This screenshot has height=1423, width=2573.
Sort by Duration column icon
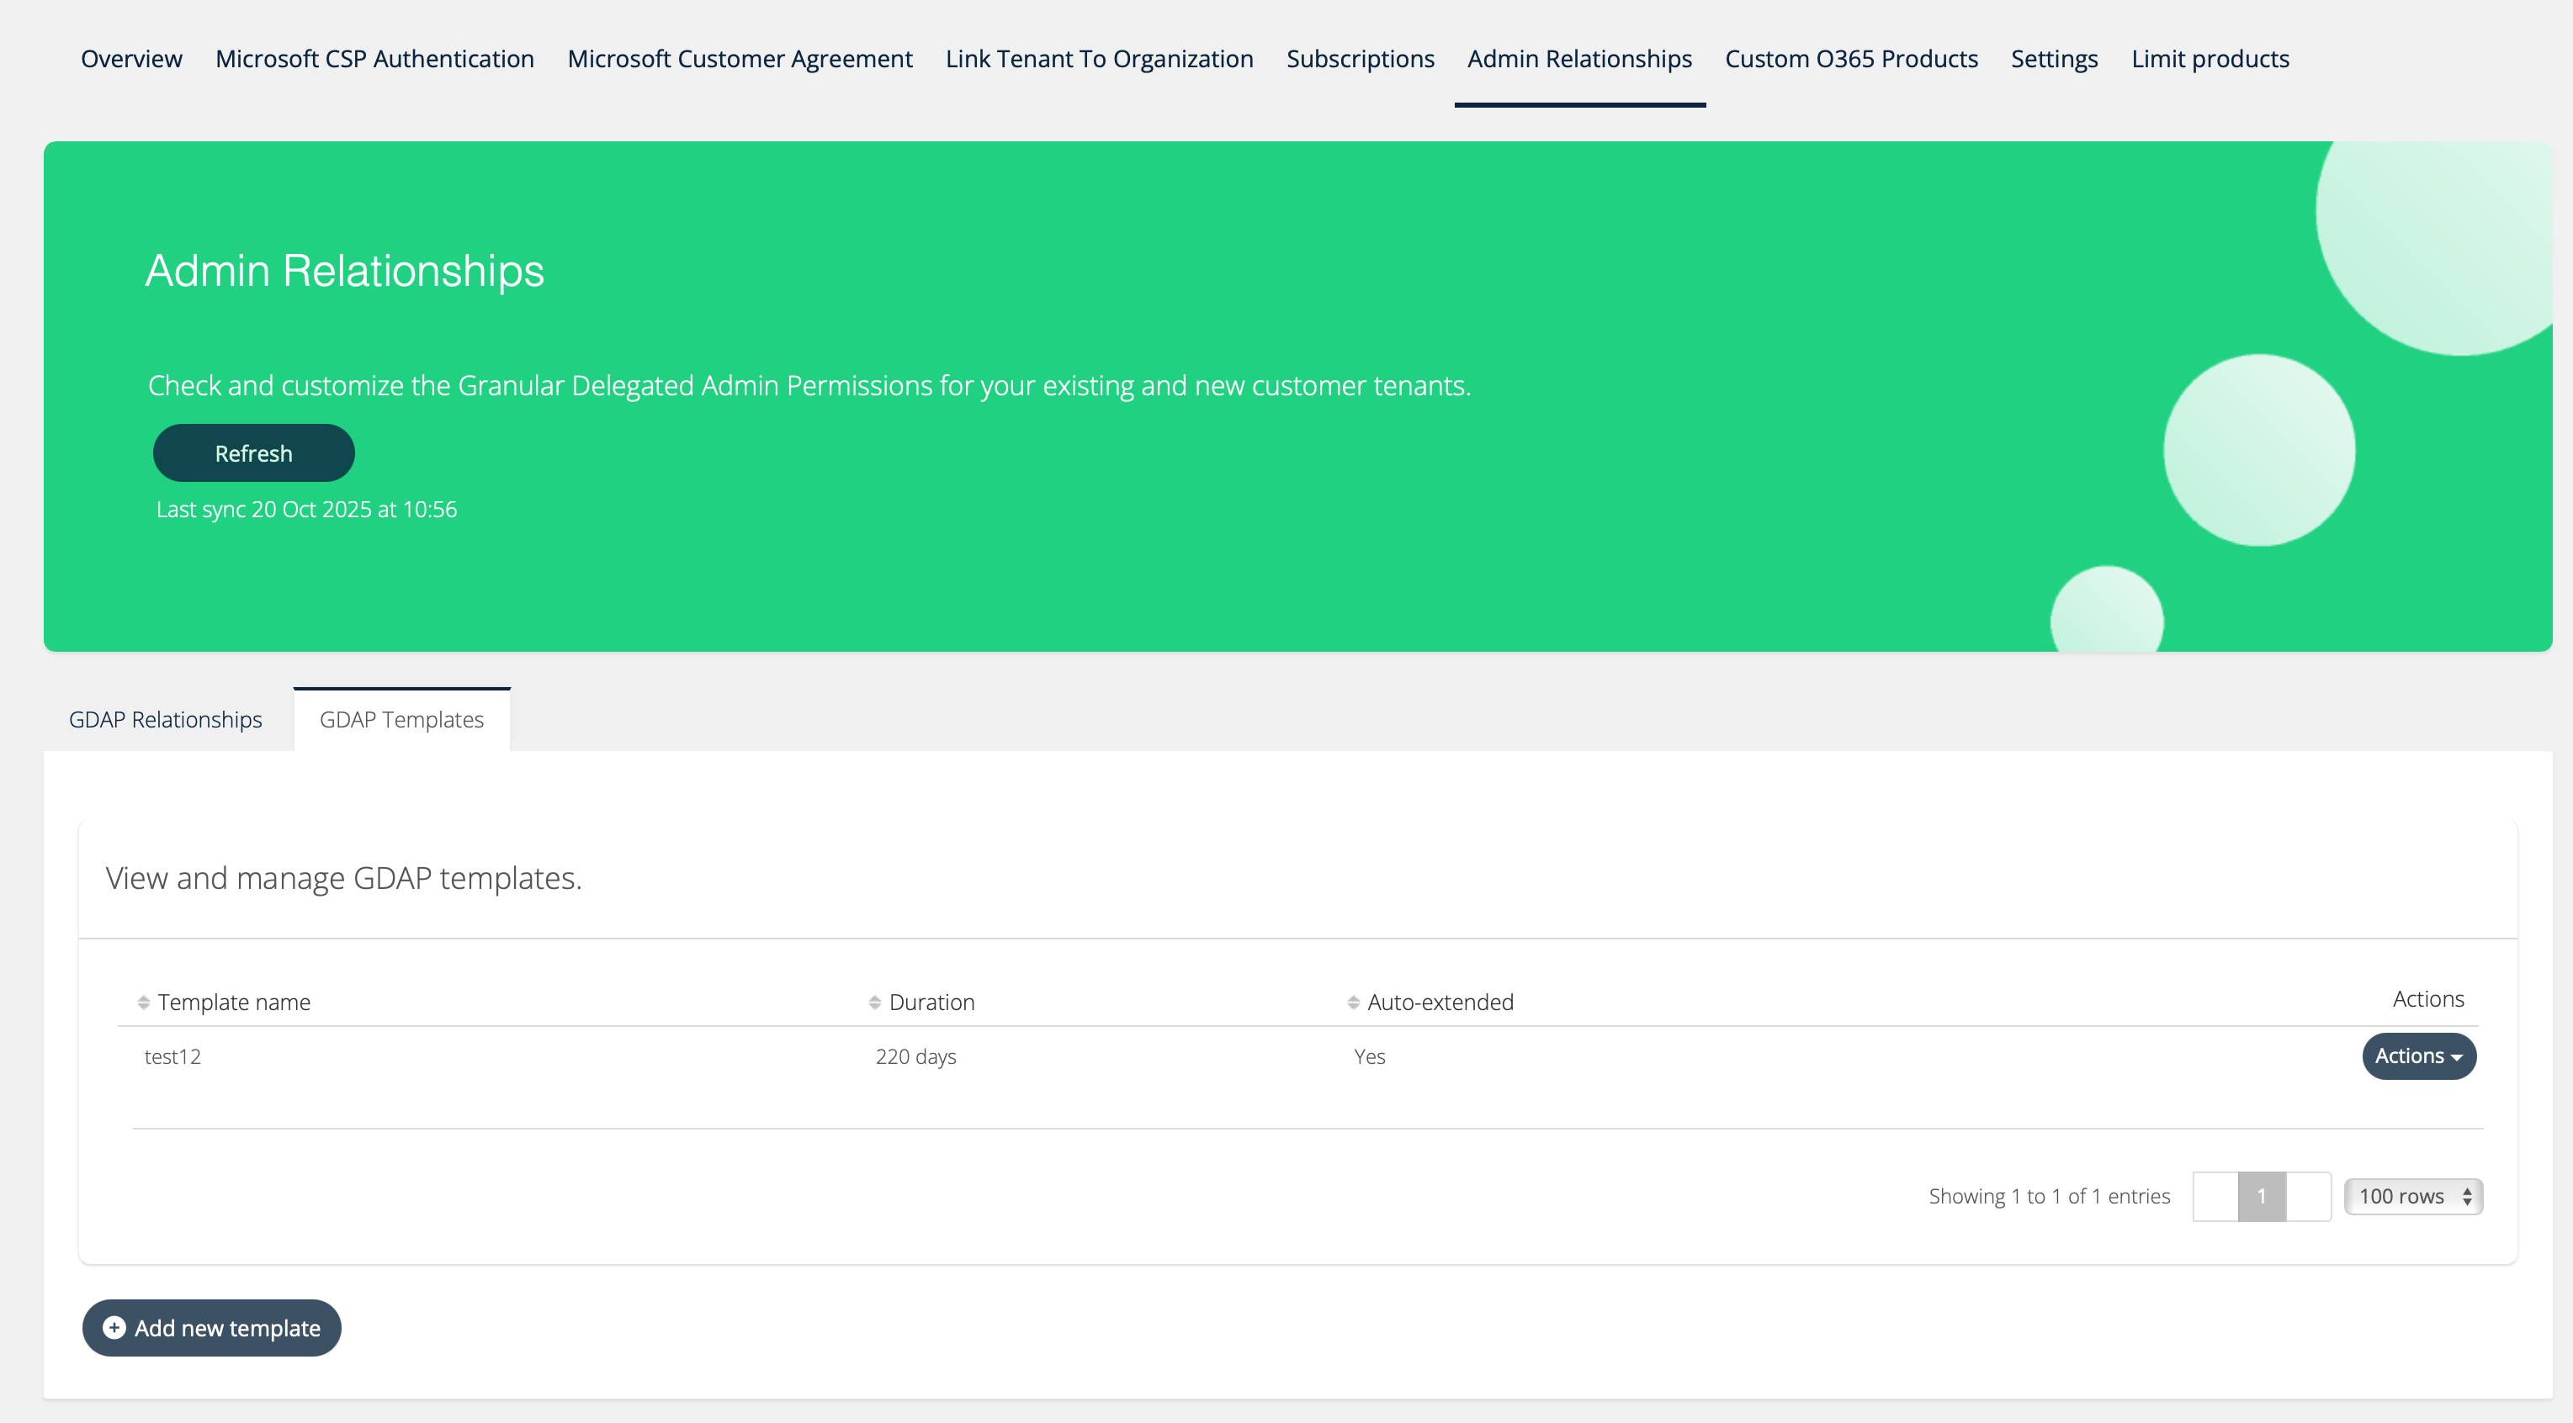[x=875, y=1002]
